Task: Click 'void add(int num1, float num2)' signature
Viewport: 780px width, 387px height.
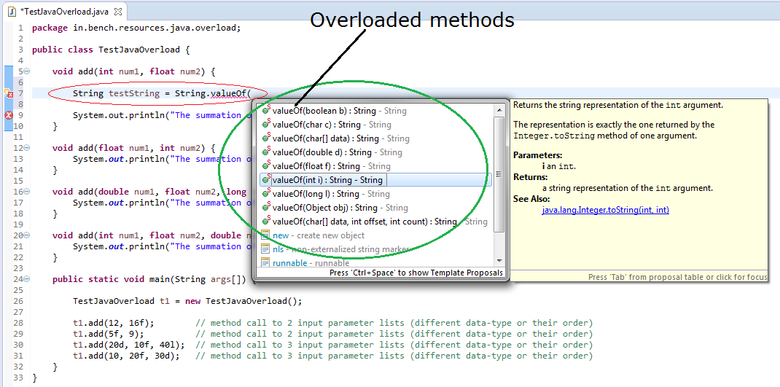Action: click(134, 71)
